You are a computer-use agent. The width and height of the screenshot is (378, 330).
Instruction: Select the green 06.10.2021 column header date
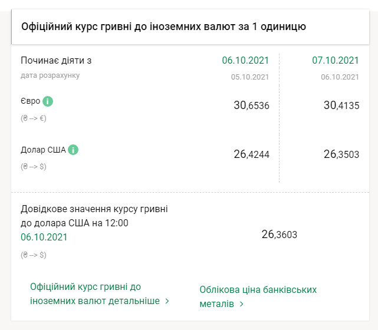click(245, 61)
